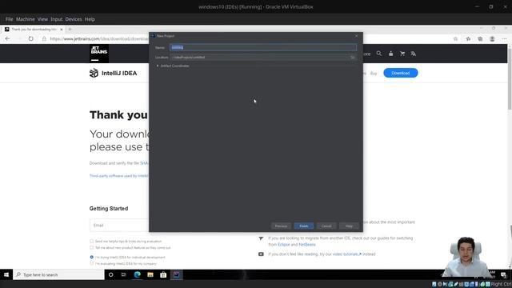Screen dimensions: 512x288
Task: Open the browser Favorites list icon
Action: (468, 39)
